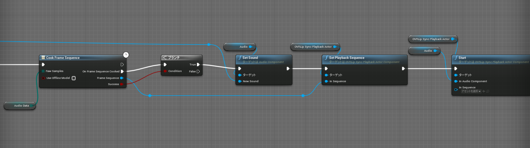Click the function icon on the Start node
The height and width of the screenshot is (148, 530).
[456, 58]
